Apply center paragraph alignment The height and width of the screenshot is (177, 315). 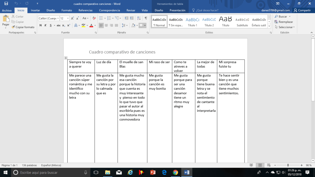[x=106, y=25]
